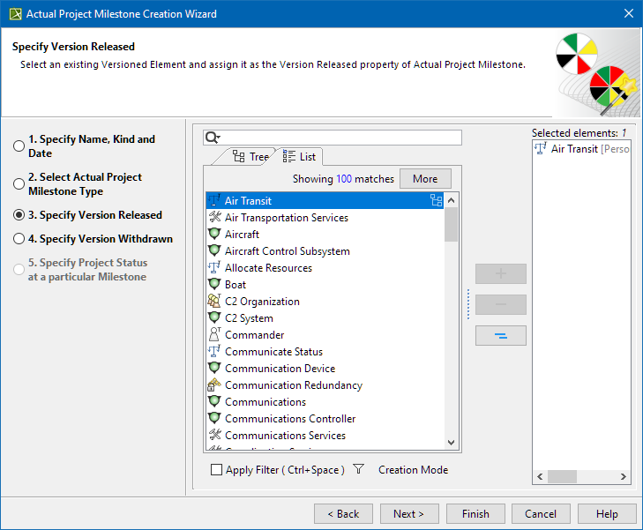The image size is (643, 530).
Task: Switch to the Tree tab
Action: pyautogui.click(x=250, y=157)
